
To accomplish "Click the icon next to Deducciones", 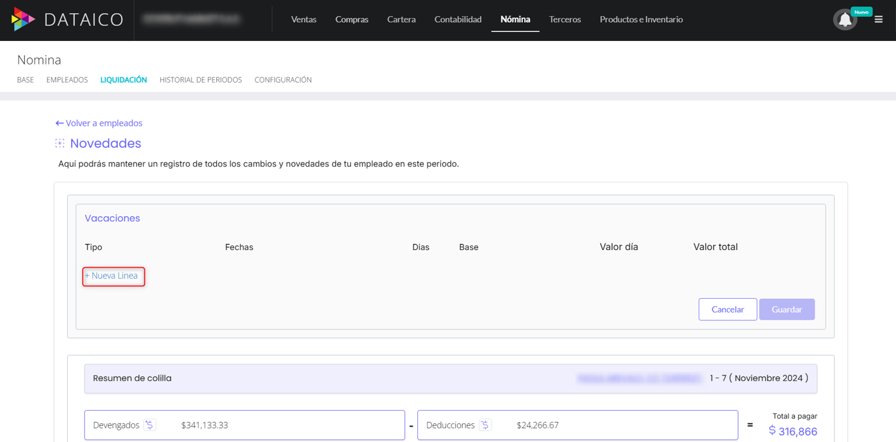I will tap(485, 425).
